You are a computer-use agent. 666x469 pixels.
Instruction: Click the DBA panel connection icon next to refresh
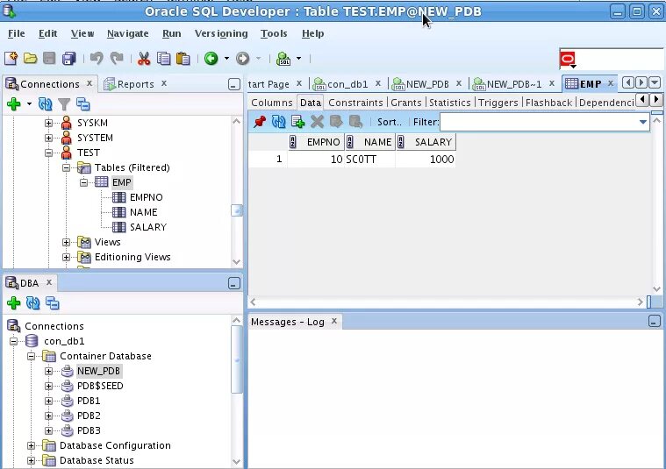tap(53, 302)
